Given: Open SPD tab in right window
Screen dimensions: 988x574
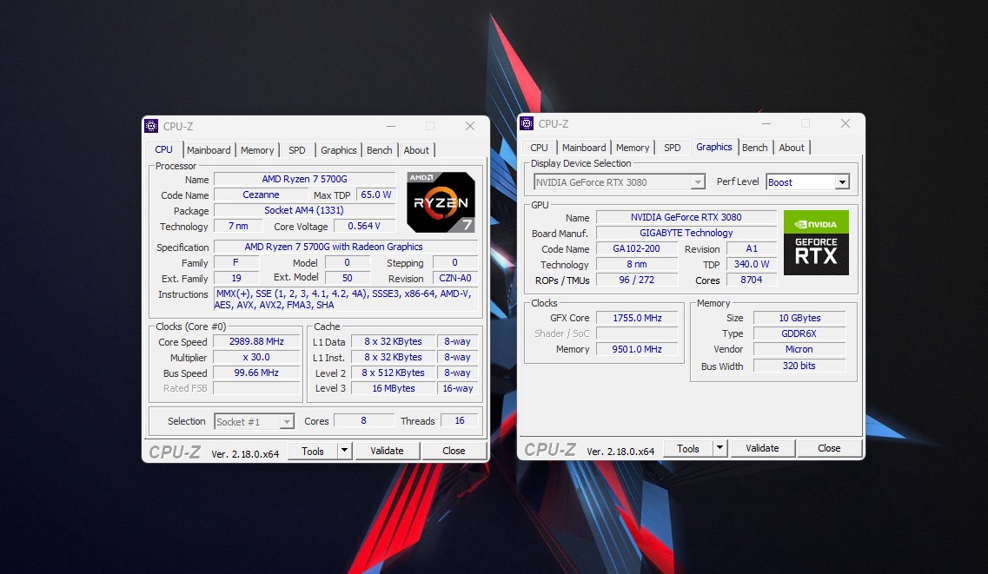Looking at the screenshot, I should [x=673, y=148].
